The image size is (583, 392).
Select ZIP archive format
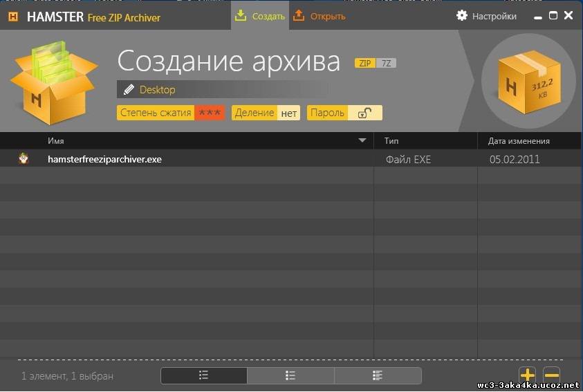coord(364,64)
